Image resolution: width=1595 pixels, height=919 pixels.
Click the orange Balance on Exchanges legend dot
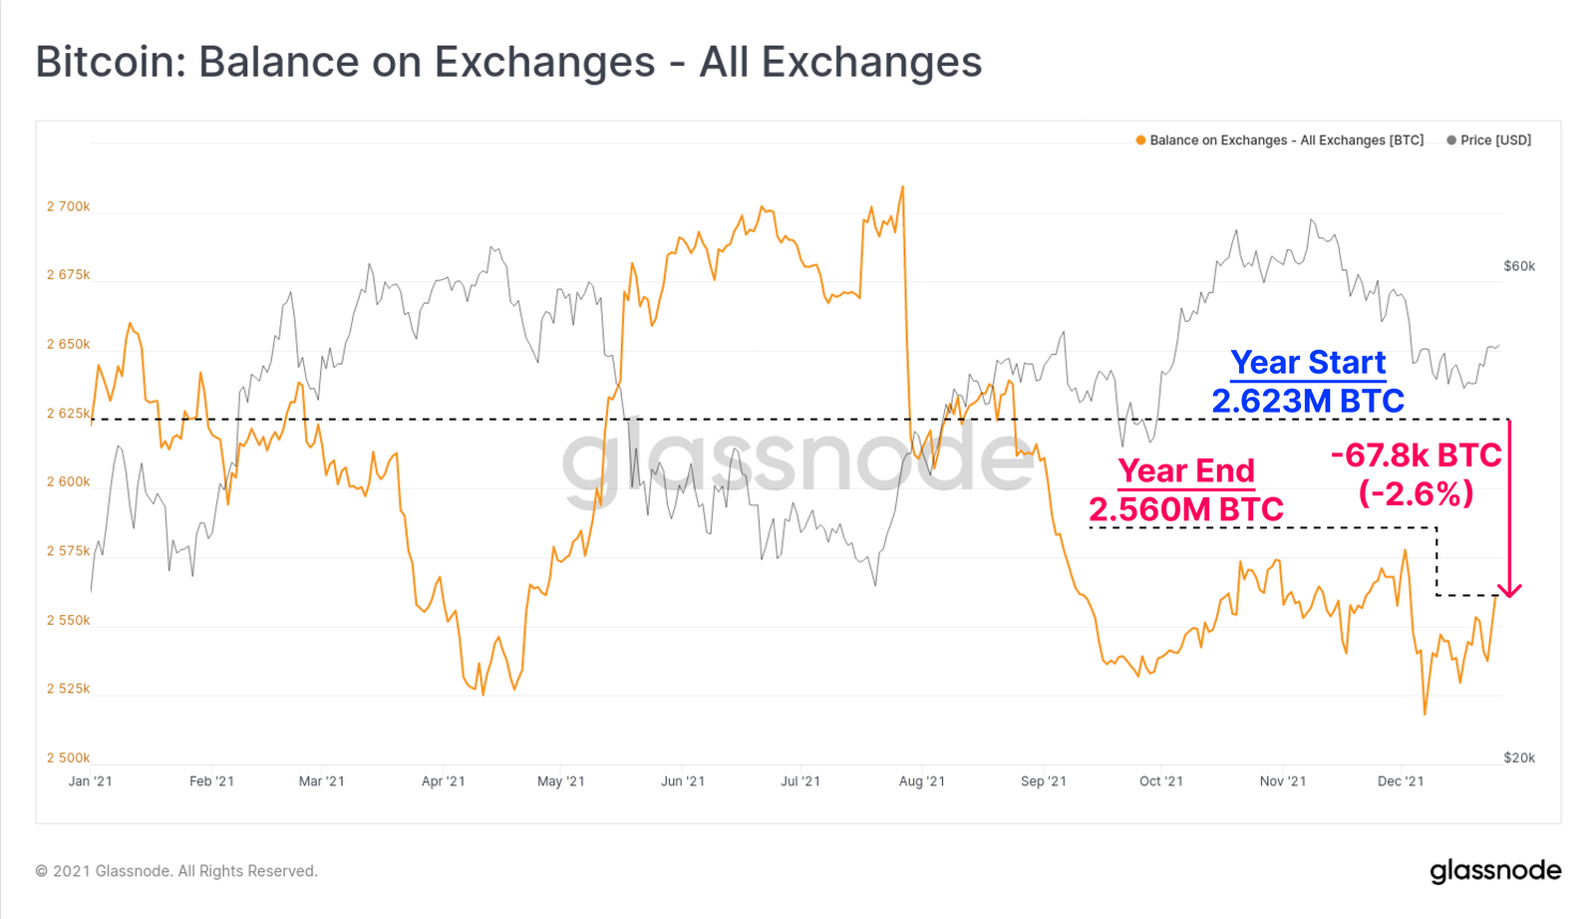point(1140,141)
